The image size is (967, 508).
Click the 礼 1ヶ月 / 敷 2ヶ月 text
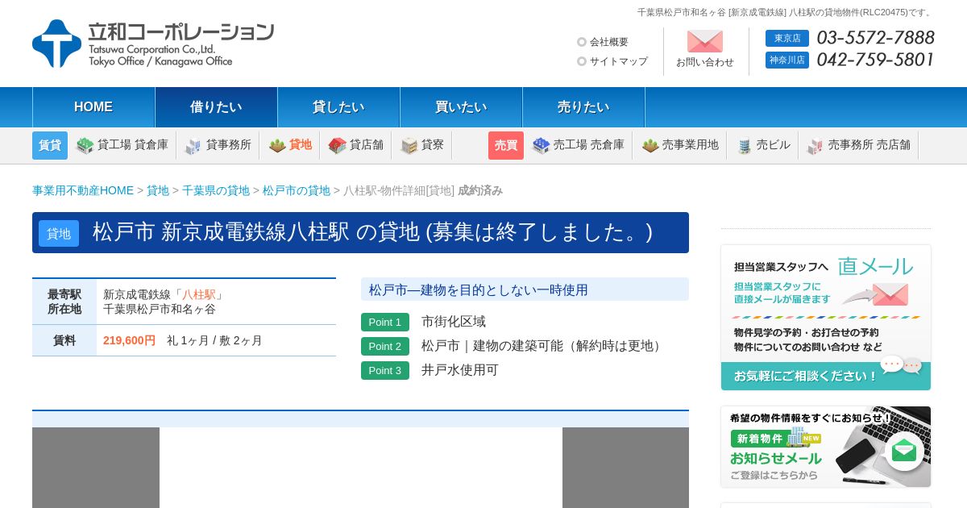pyautogui.click(x=214, y=340)
